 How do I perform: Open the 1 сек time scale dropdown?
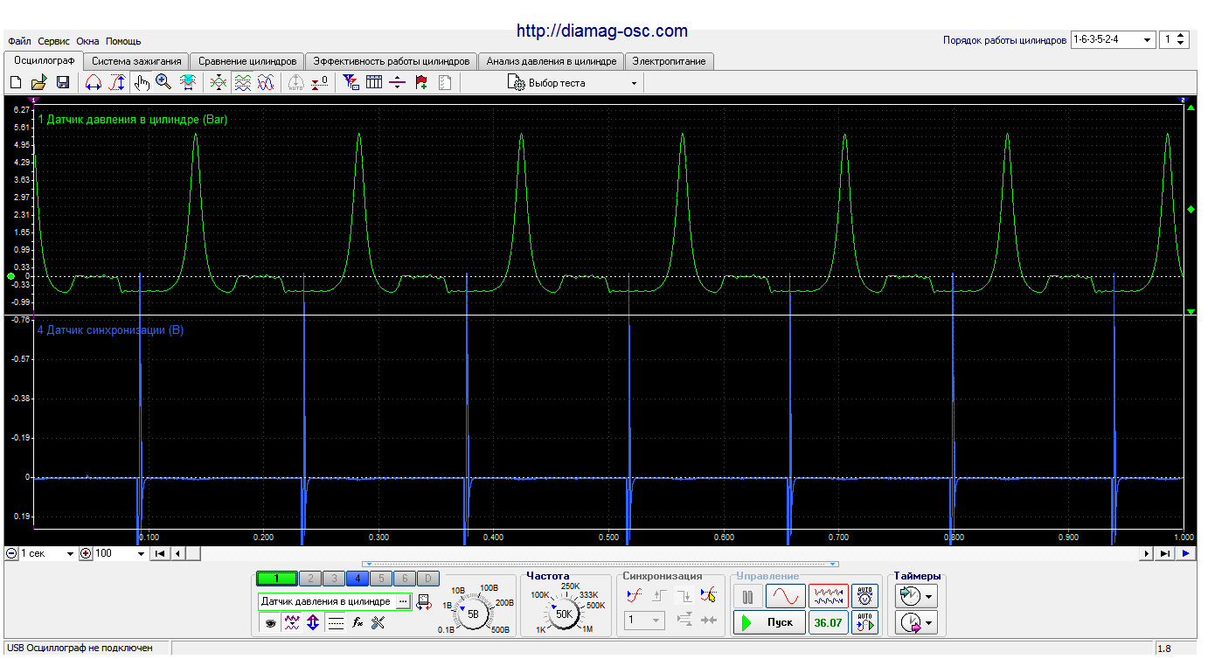point(70,554)
